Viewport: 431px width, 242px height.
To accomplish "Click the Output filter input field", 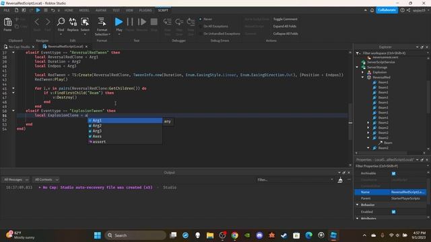I will (295, 179).
